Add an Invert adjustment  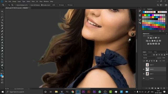click(x=148, y=44)
